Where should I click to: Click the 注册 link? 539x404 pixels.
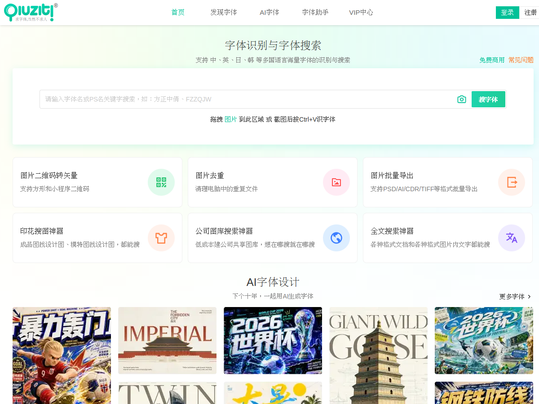coord(531,13)
